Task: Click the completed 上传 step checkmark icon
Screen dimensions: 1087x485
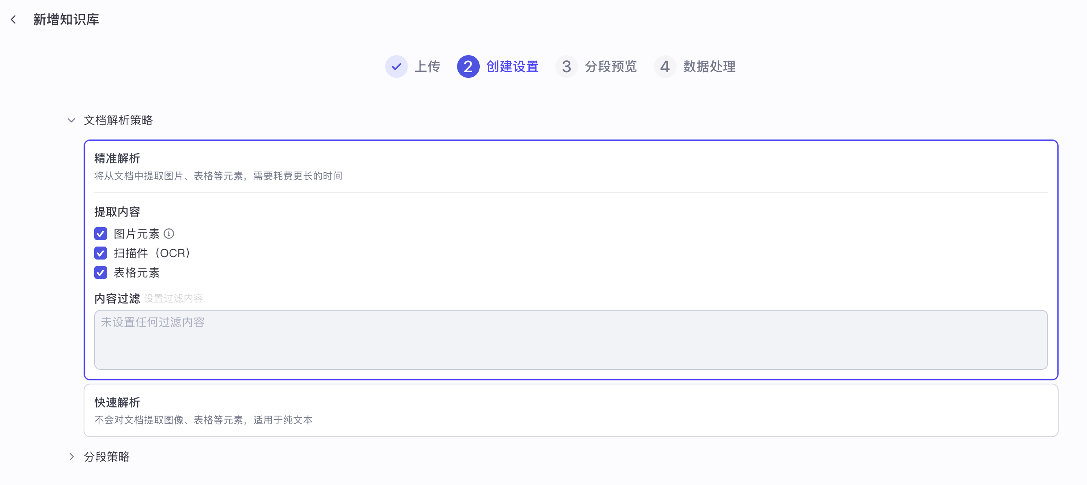Action: coord(396,66)
